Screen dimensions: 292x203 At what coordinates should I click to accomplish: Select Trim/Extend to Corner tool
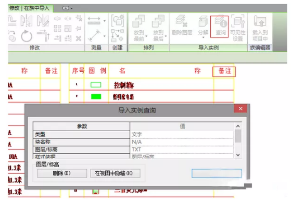coord(43,35)
